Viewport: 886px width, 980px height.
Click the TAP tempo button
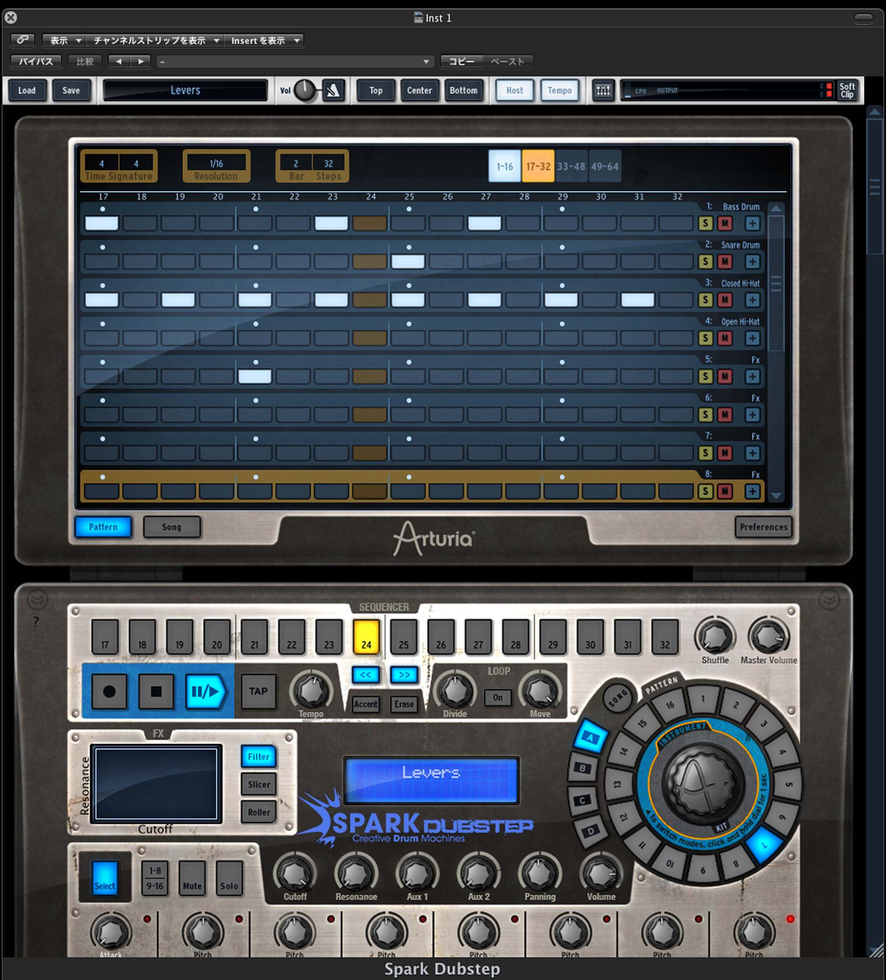pos(258,691)
